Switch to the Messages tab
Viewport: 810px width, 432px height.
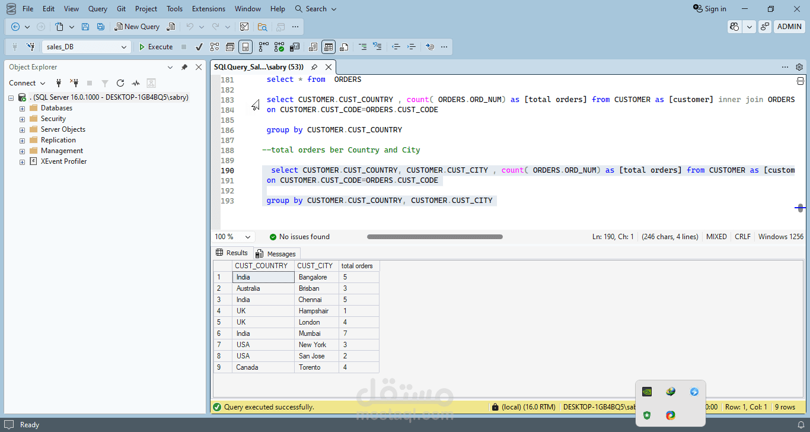click(276, 253)
